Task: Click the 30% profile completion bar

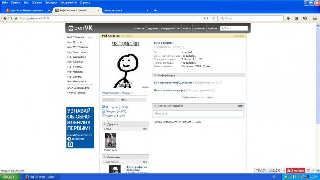Action: click(124, 100)
